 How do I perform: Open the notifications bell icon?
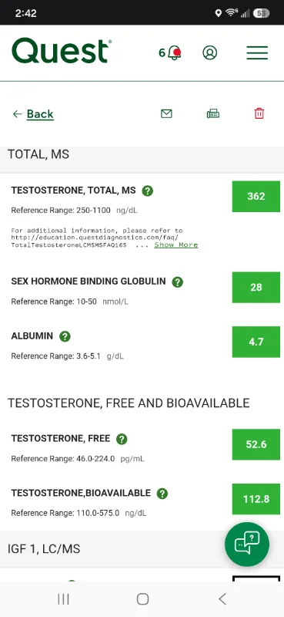(x=174, y=52)
